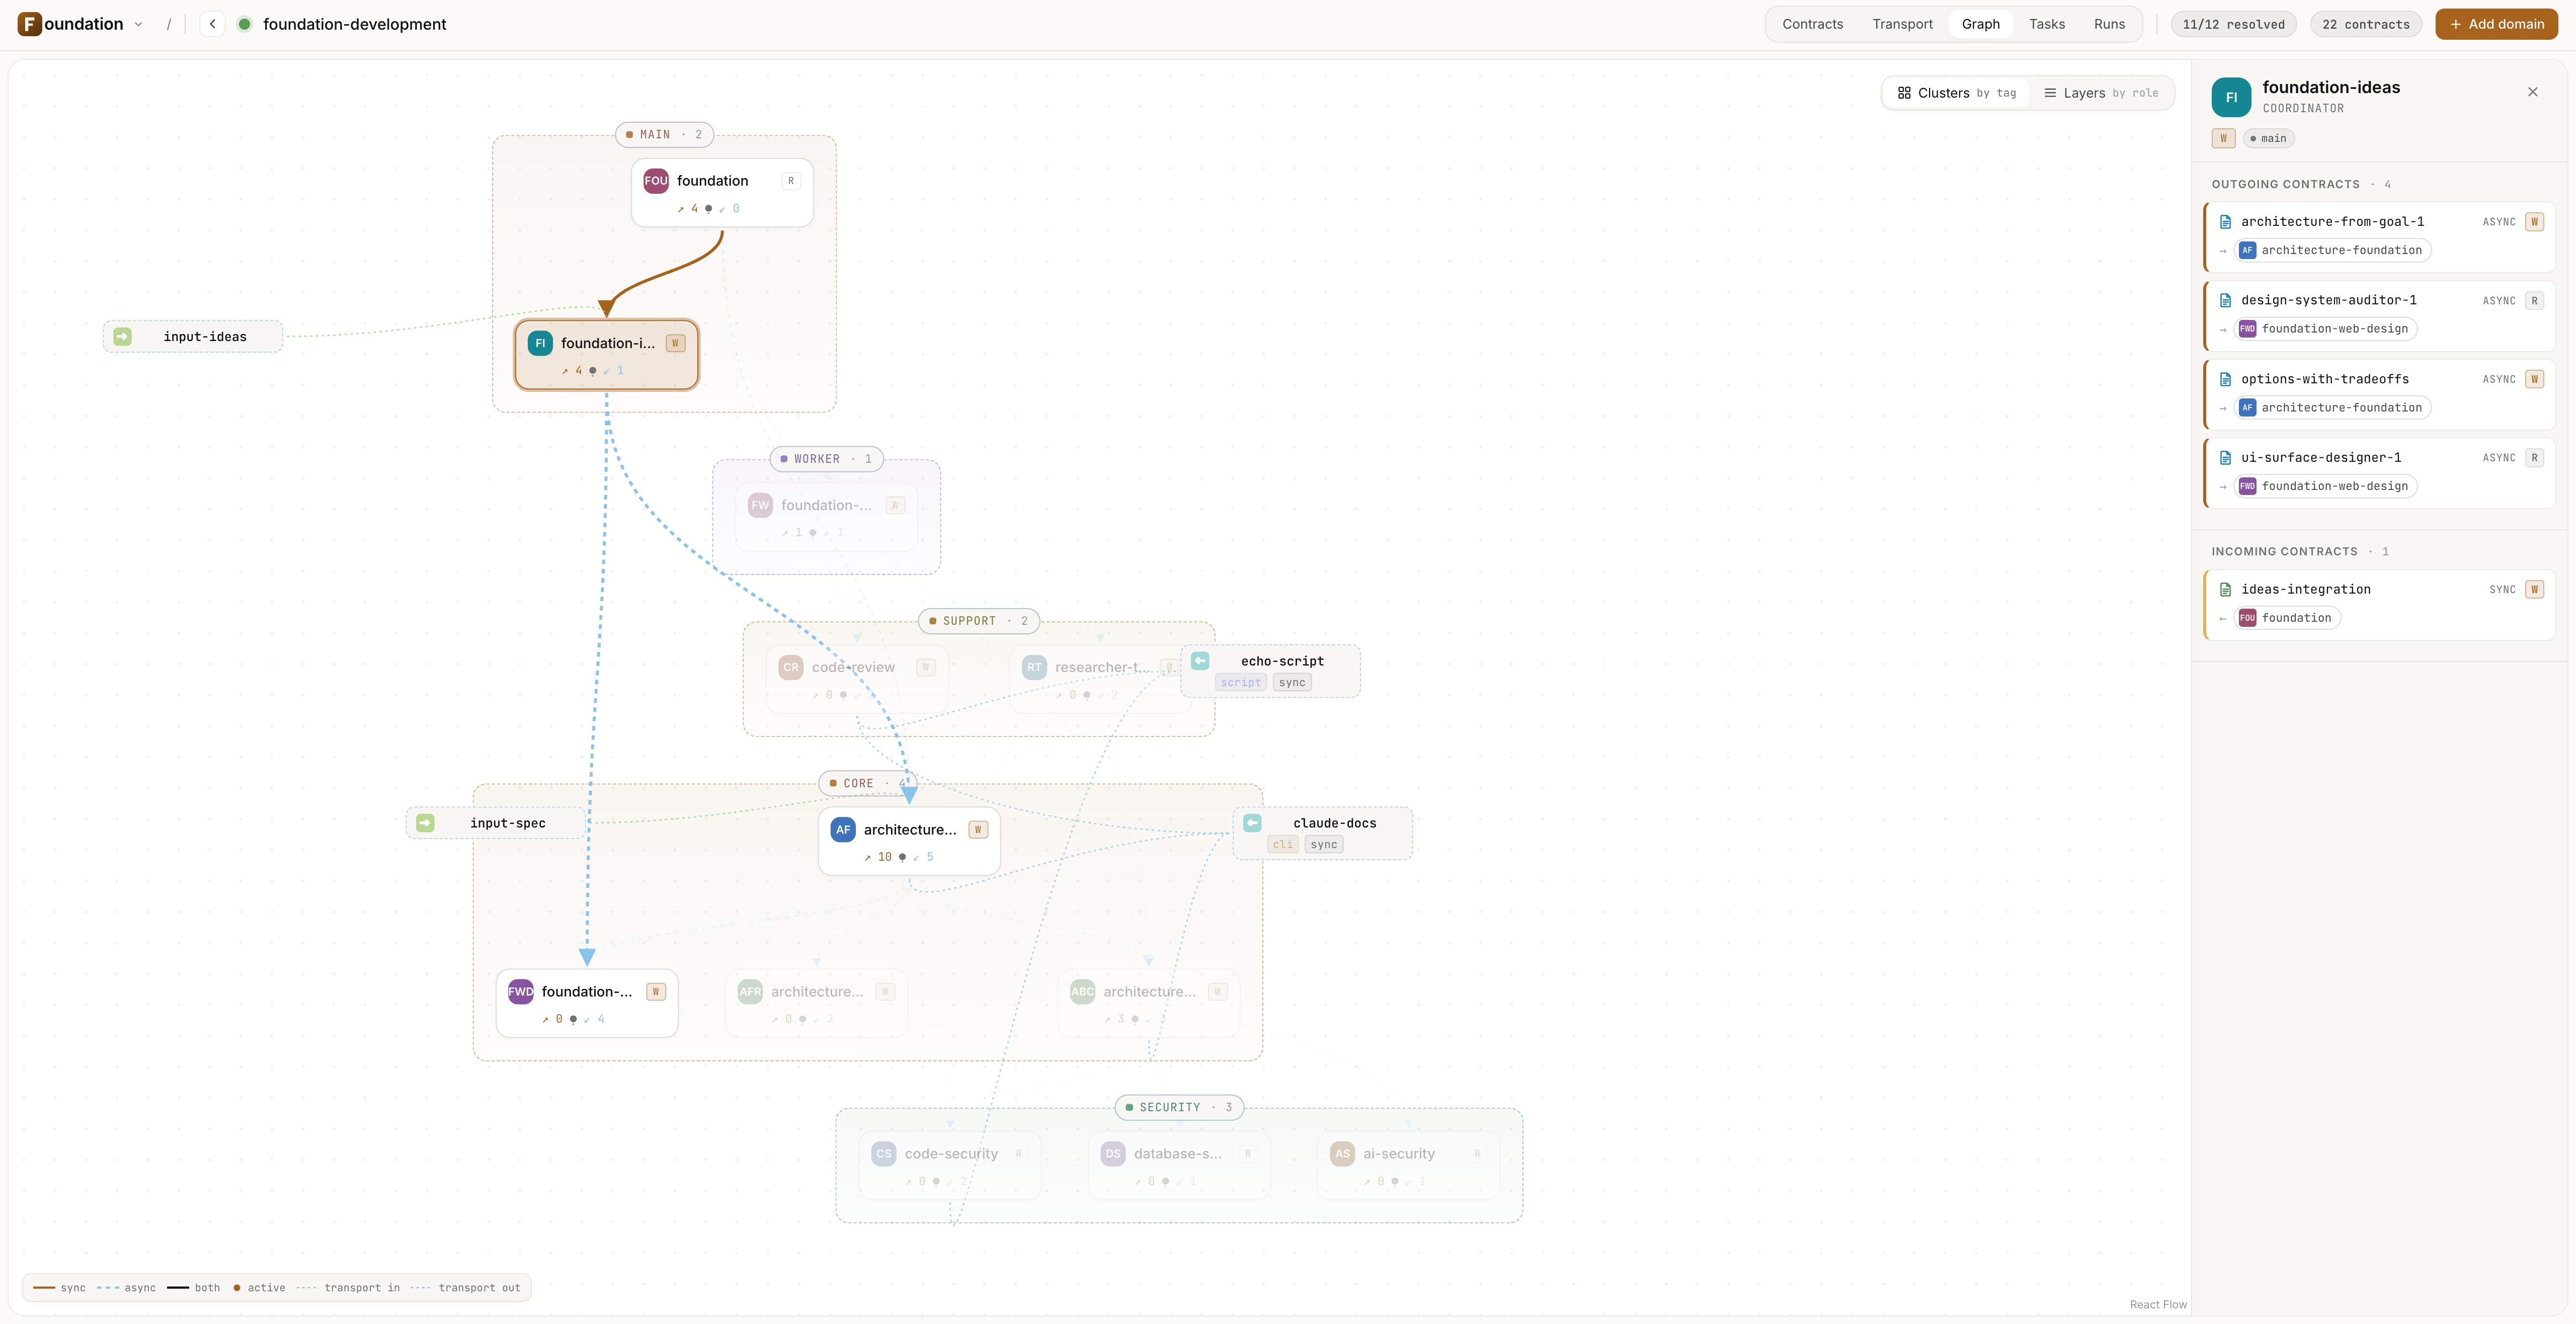Click the FI icon on foundation-i... node
The height and width of the screenshot is (1324, 2576).
(540, 343)
